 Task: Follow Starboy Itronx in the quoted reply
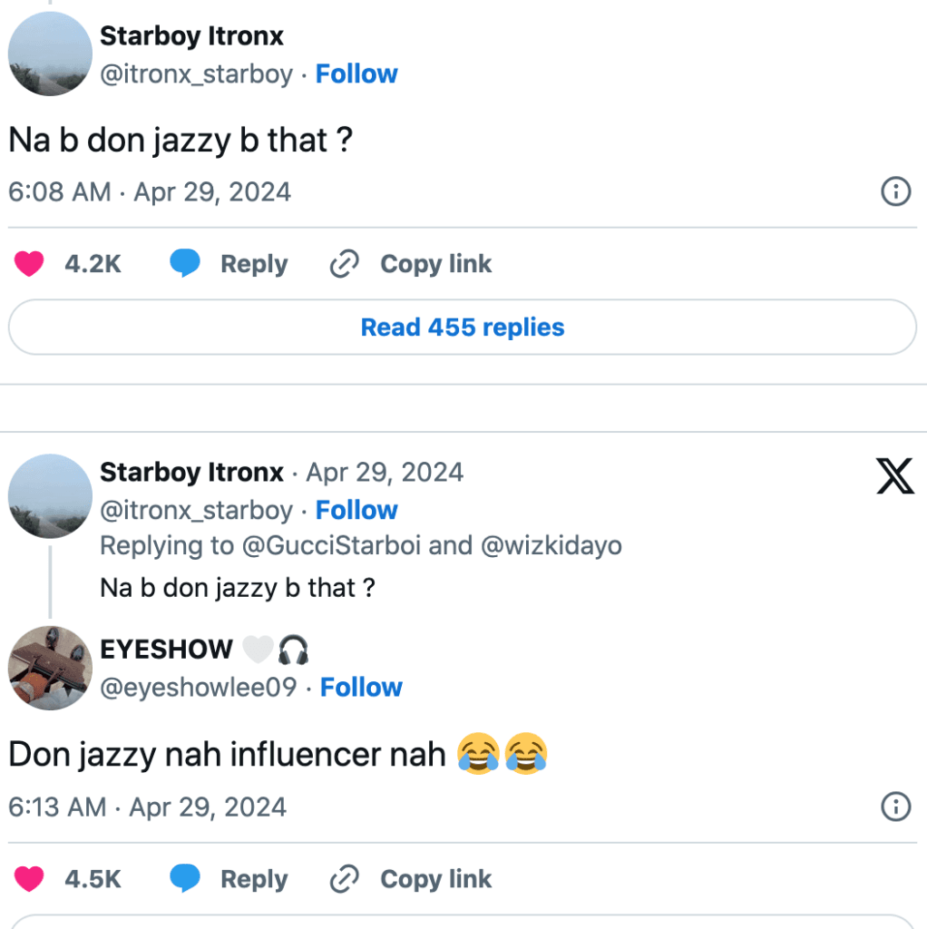point(356,510)
